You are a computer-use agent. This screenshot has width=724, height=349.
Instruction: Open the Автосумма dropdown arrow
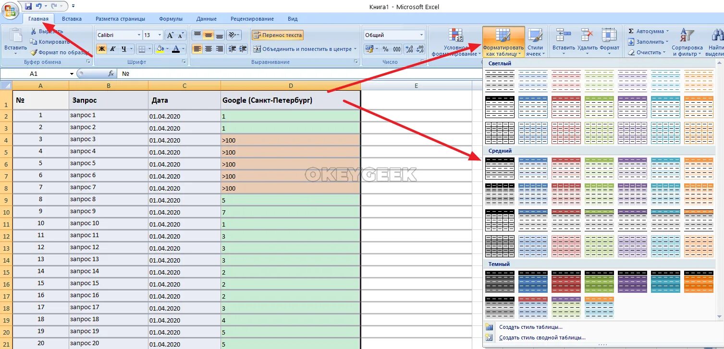click(x=667, y=31)
